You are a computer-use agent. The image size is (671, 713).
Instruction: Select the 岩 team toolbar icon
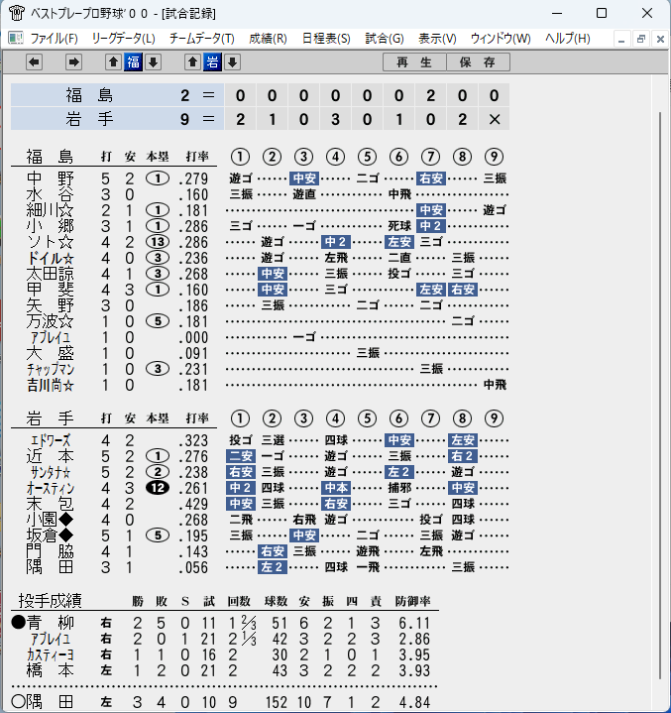point(213,61)
